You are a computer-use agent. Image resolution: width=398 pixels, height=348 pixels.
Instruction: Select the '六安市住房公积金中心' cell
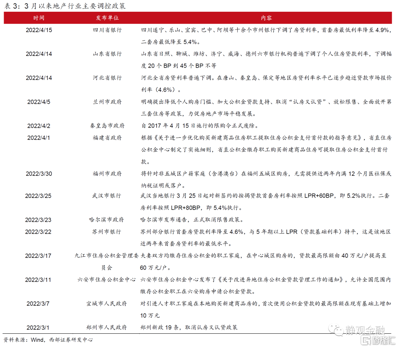(x=107, y=280)
